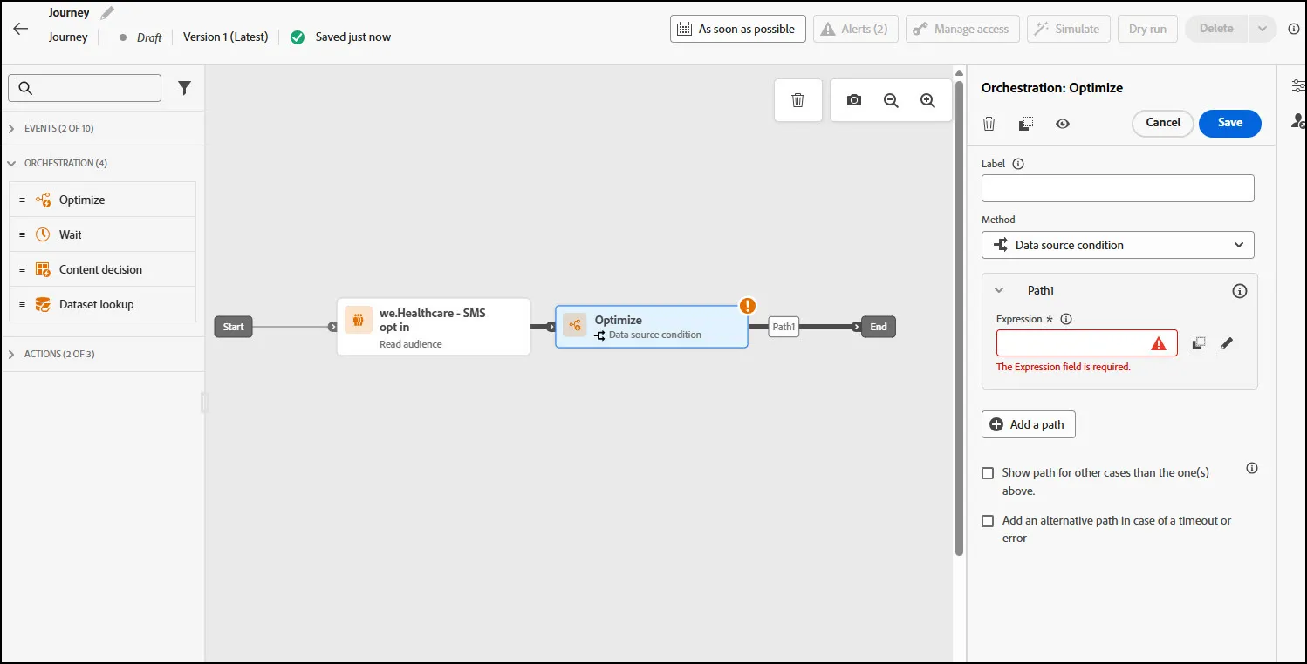Click the Save button

(x=1230, y=123)
